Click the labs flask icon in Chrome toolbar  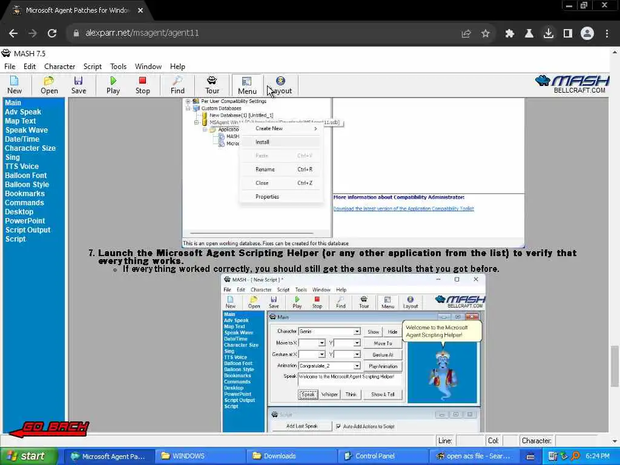[x=529, y=34]
